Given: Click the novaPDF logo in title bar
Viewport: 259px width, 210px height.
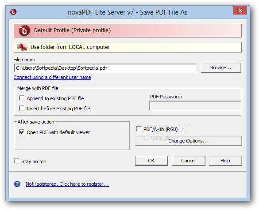Looking at the screenshot, I should [x=13, y=12].
